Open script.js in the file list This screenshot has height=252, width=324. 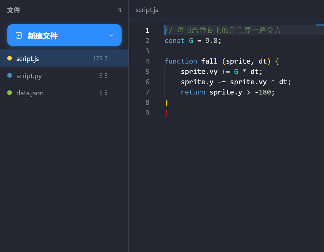64,58
